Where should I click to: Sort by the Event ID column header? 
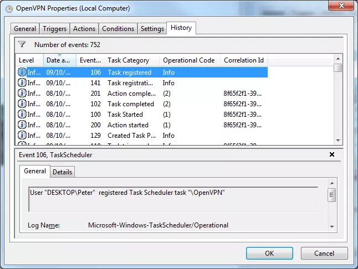tap(90, 60)
